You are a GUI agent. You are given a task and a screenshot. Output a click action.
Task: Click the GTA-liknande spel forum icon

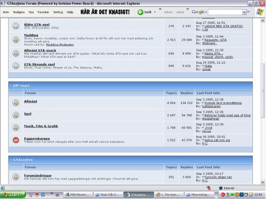16,66
